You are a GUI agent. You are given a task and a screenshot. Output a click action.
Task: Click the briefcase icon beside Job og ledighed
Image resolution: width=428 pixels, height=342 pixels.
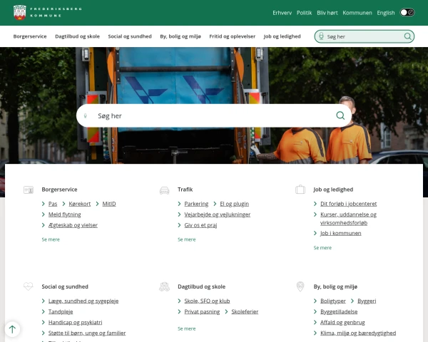[300, 190]
